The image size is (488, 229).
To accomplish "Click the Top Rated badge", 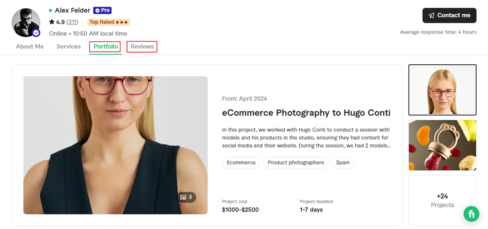I will [109, 22].
